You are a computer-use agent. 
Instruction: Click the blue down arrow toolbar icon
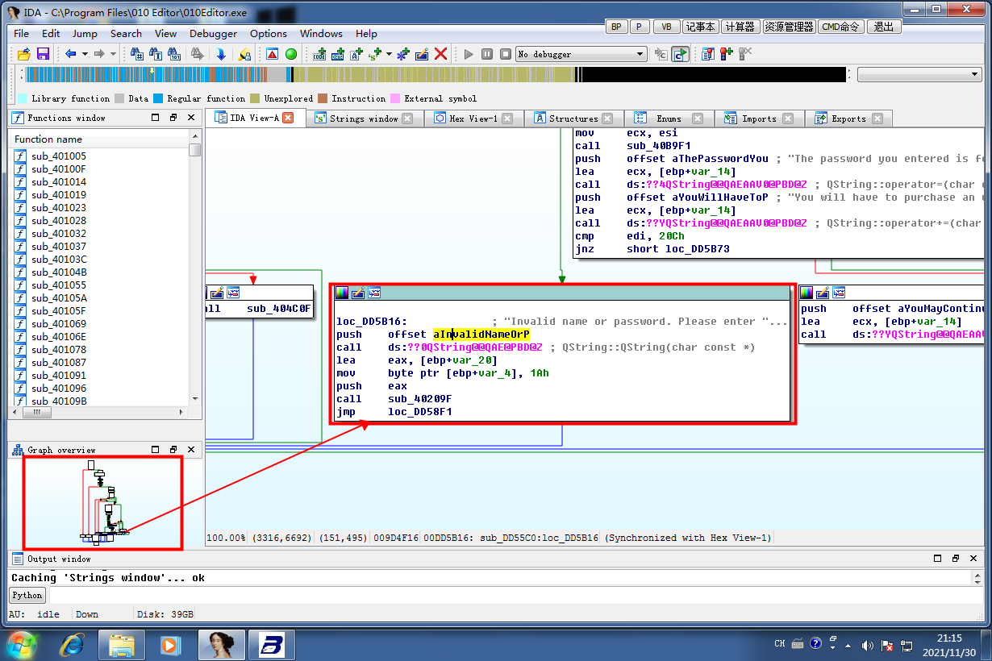click(221, 54)
